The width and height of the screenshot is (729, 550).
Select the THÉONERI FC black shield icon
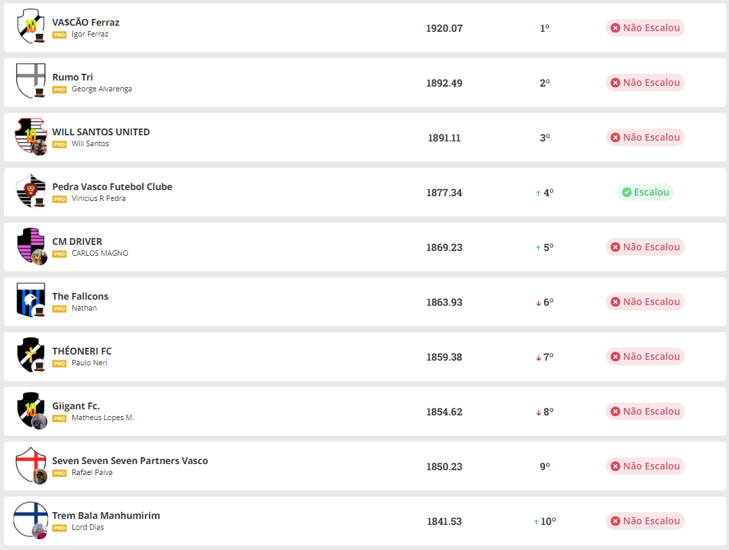[30, 355]
